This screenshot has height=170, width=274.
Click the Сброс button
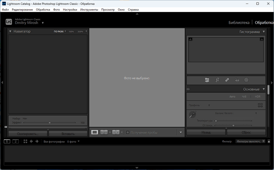(x=246, y=132)
